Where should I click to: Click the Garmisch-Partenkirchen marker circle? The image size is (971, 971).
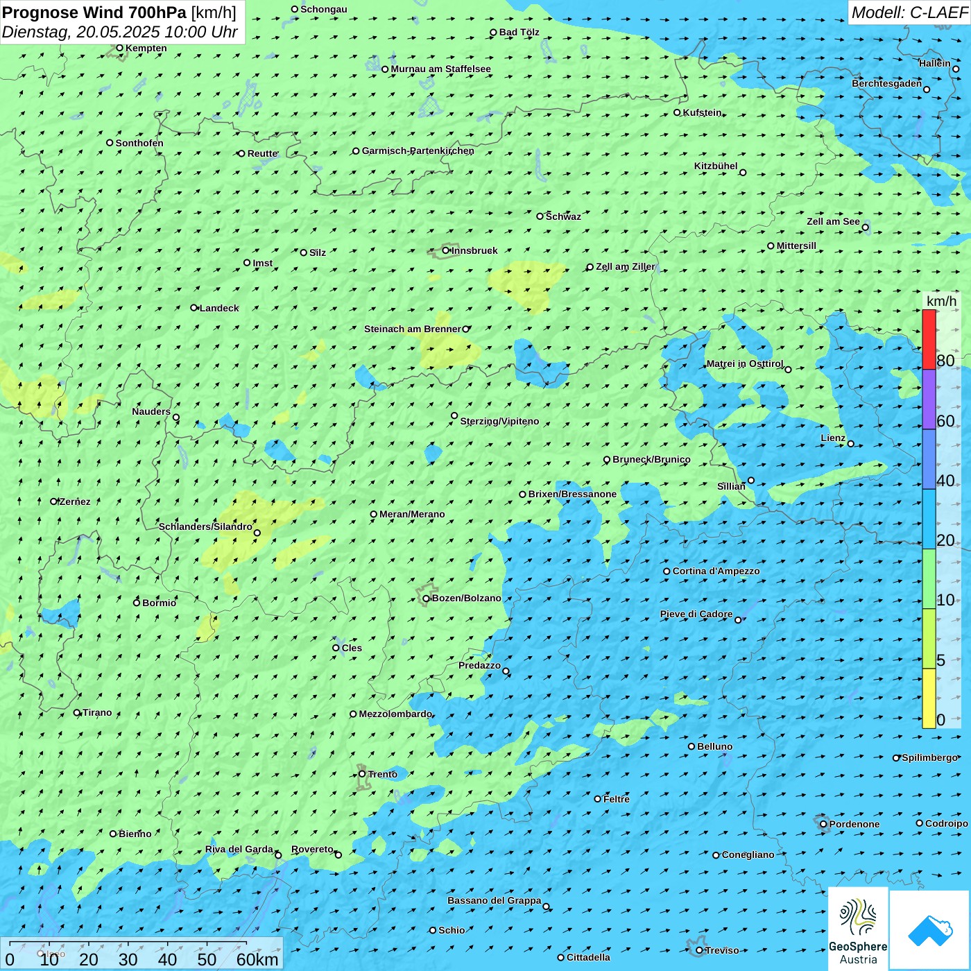pyautogui.click(x=356, y=151)
